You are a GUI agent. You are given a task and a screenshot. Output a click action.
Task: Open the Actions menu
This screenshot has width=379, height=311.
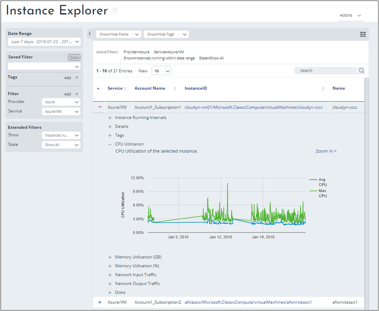coord(350,15)
